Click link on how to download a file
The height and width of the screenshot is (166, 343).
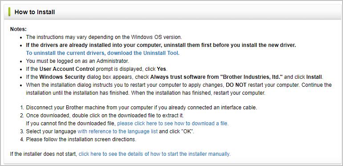click(x=173, y=124)
